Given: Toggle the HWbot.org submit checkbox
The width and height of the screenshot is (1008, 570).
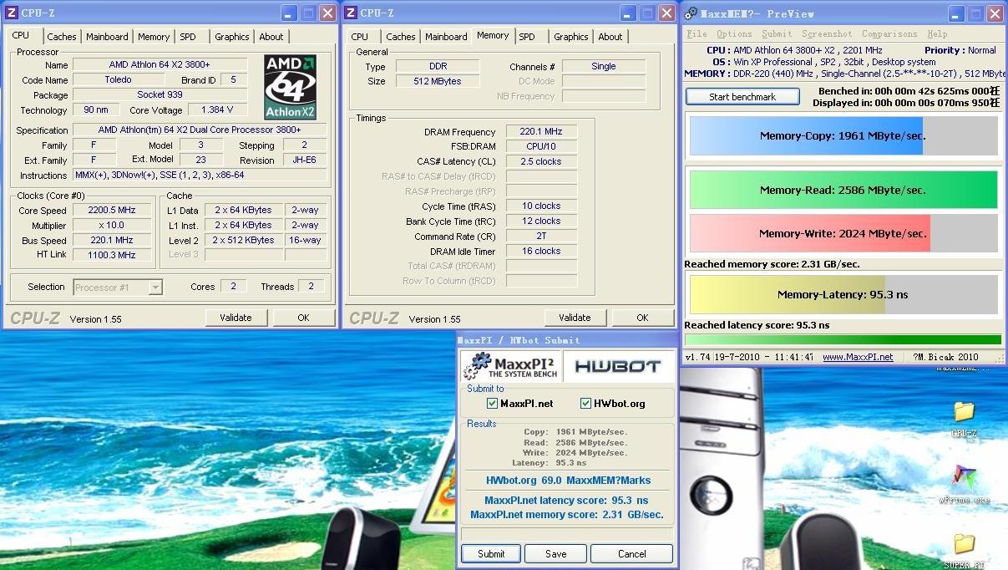Looking at the screenshot, I should point(585,404).
